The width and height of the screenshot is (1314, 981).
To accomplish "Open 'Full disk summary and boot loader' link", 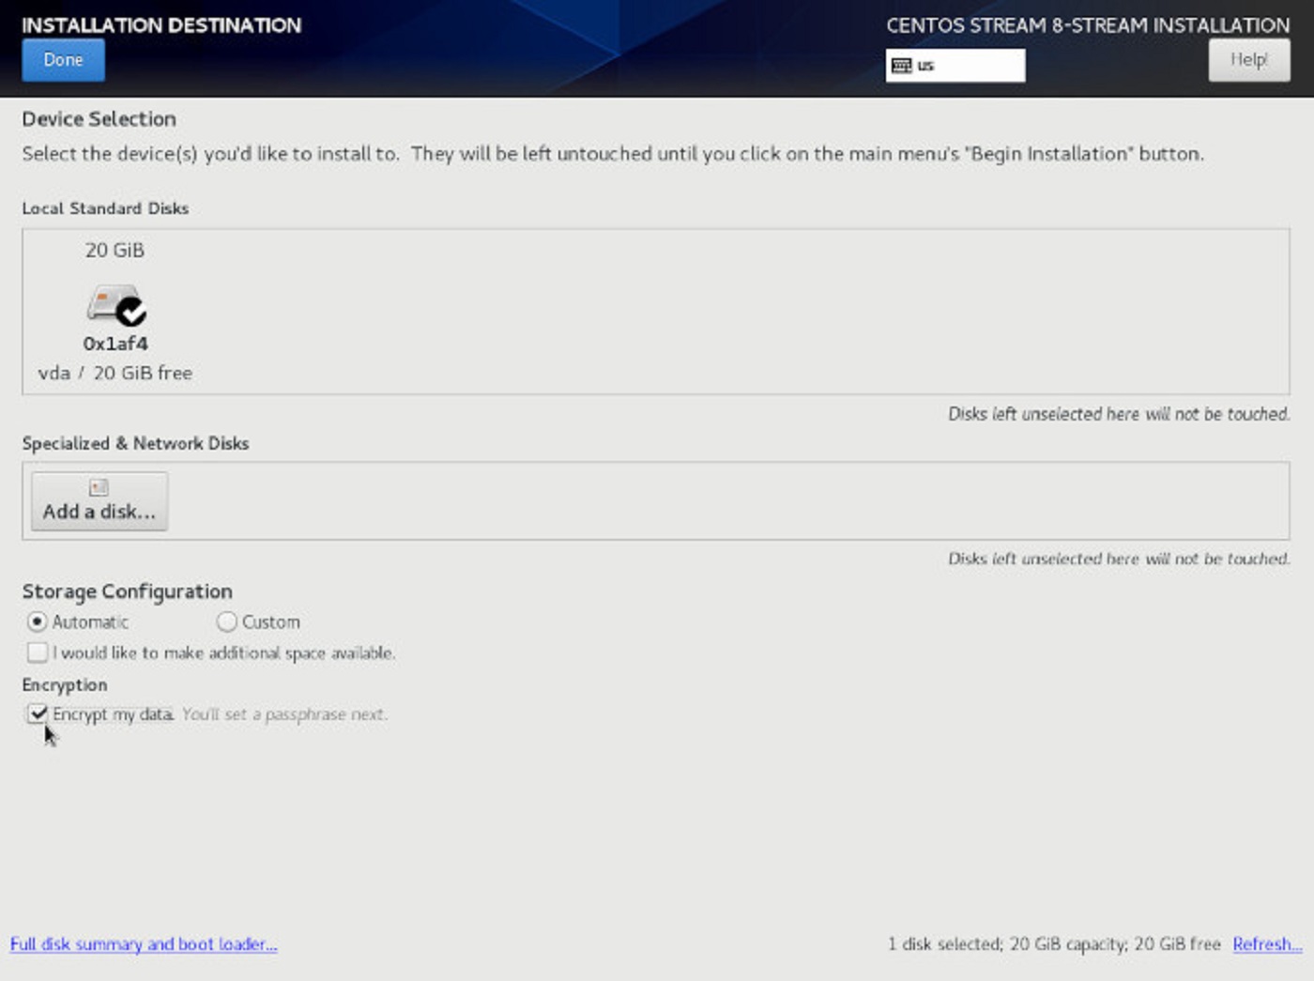I will click(144, 944).
